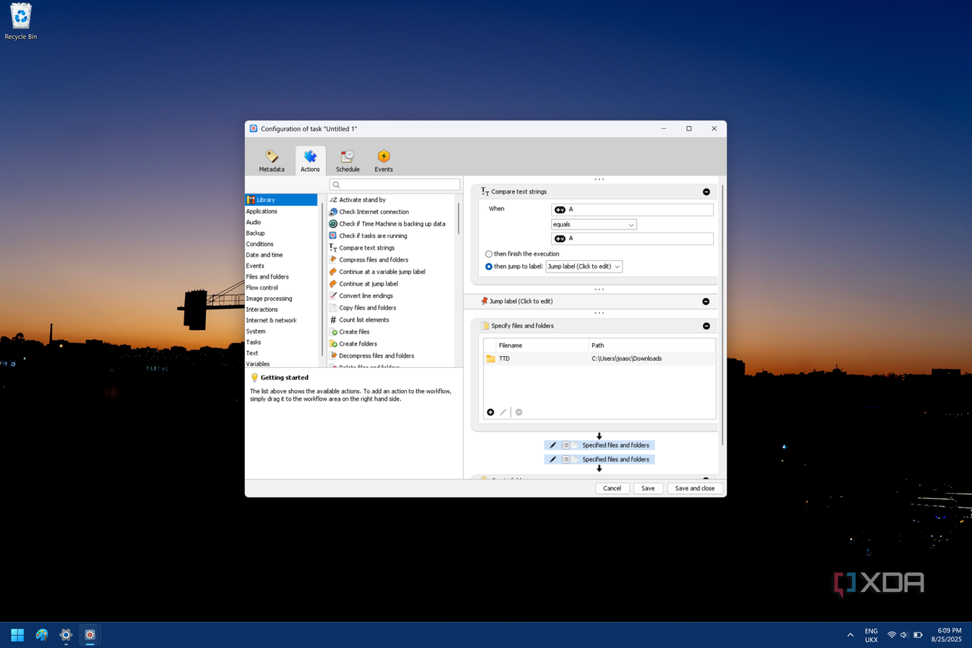Click the Time Machine backup check icon
This screenshot has width=972, height=648.
click(x=333, y=223)
